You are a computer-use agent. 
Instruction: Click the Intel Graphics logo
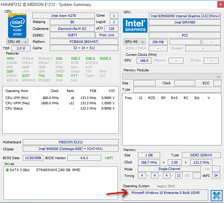[x=135, y=25]
